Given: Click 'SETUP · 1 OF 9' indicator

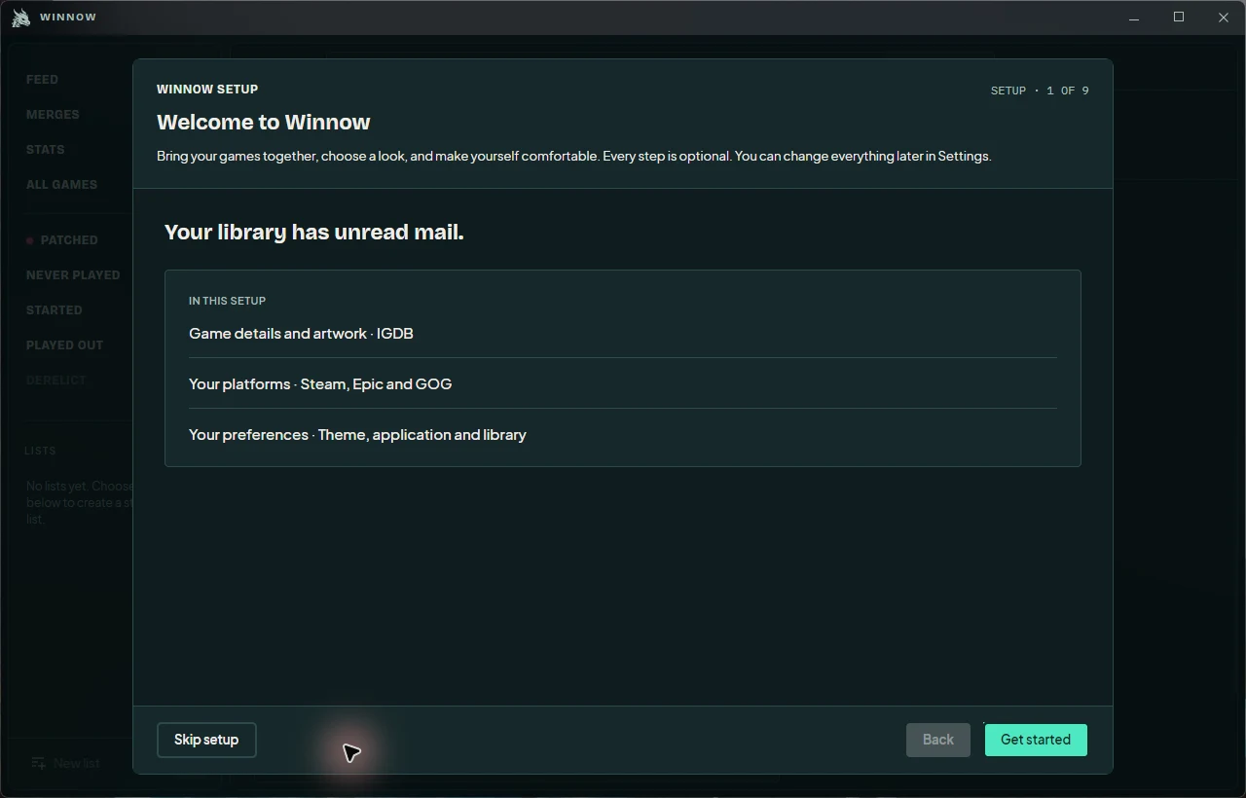Looking at the screenshot, I should pos(1040,91).
